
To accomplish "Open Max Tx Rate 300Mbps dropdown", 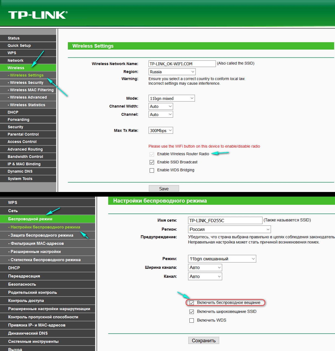I will click(161, 130).
